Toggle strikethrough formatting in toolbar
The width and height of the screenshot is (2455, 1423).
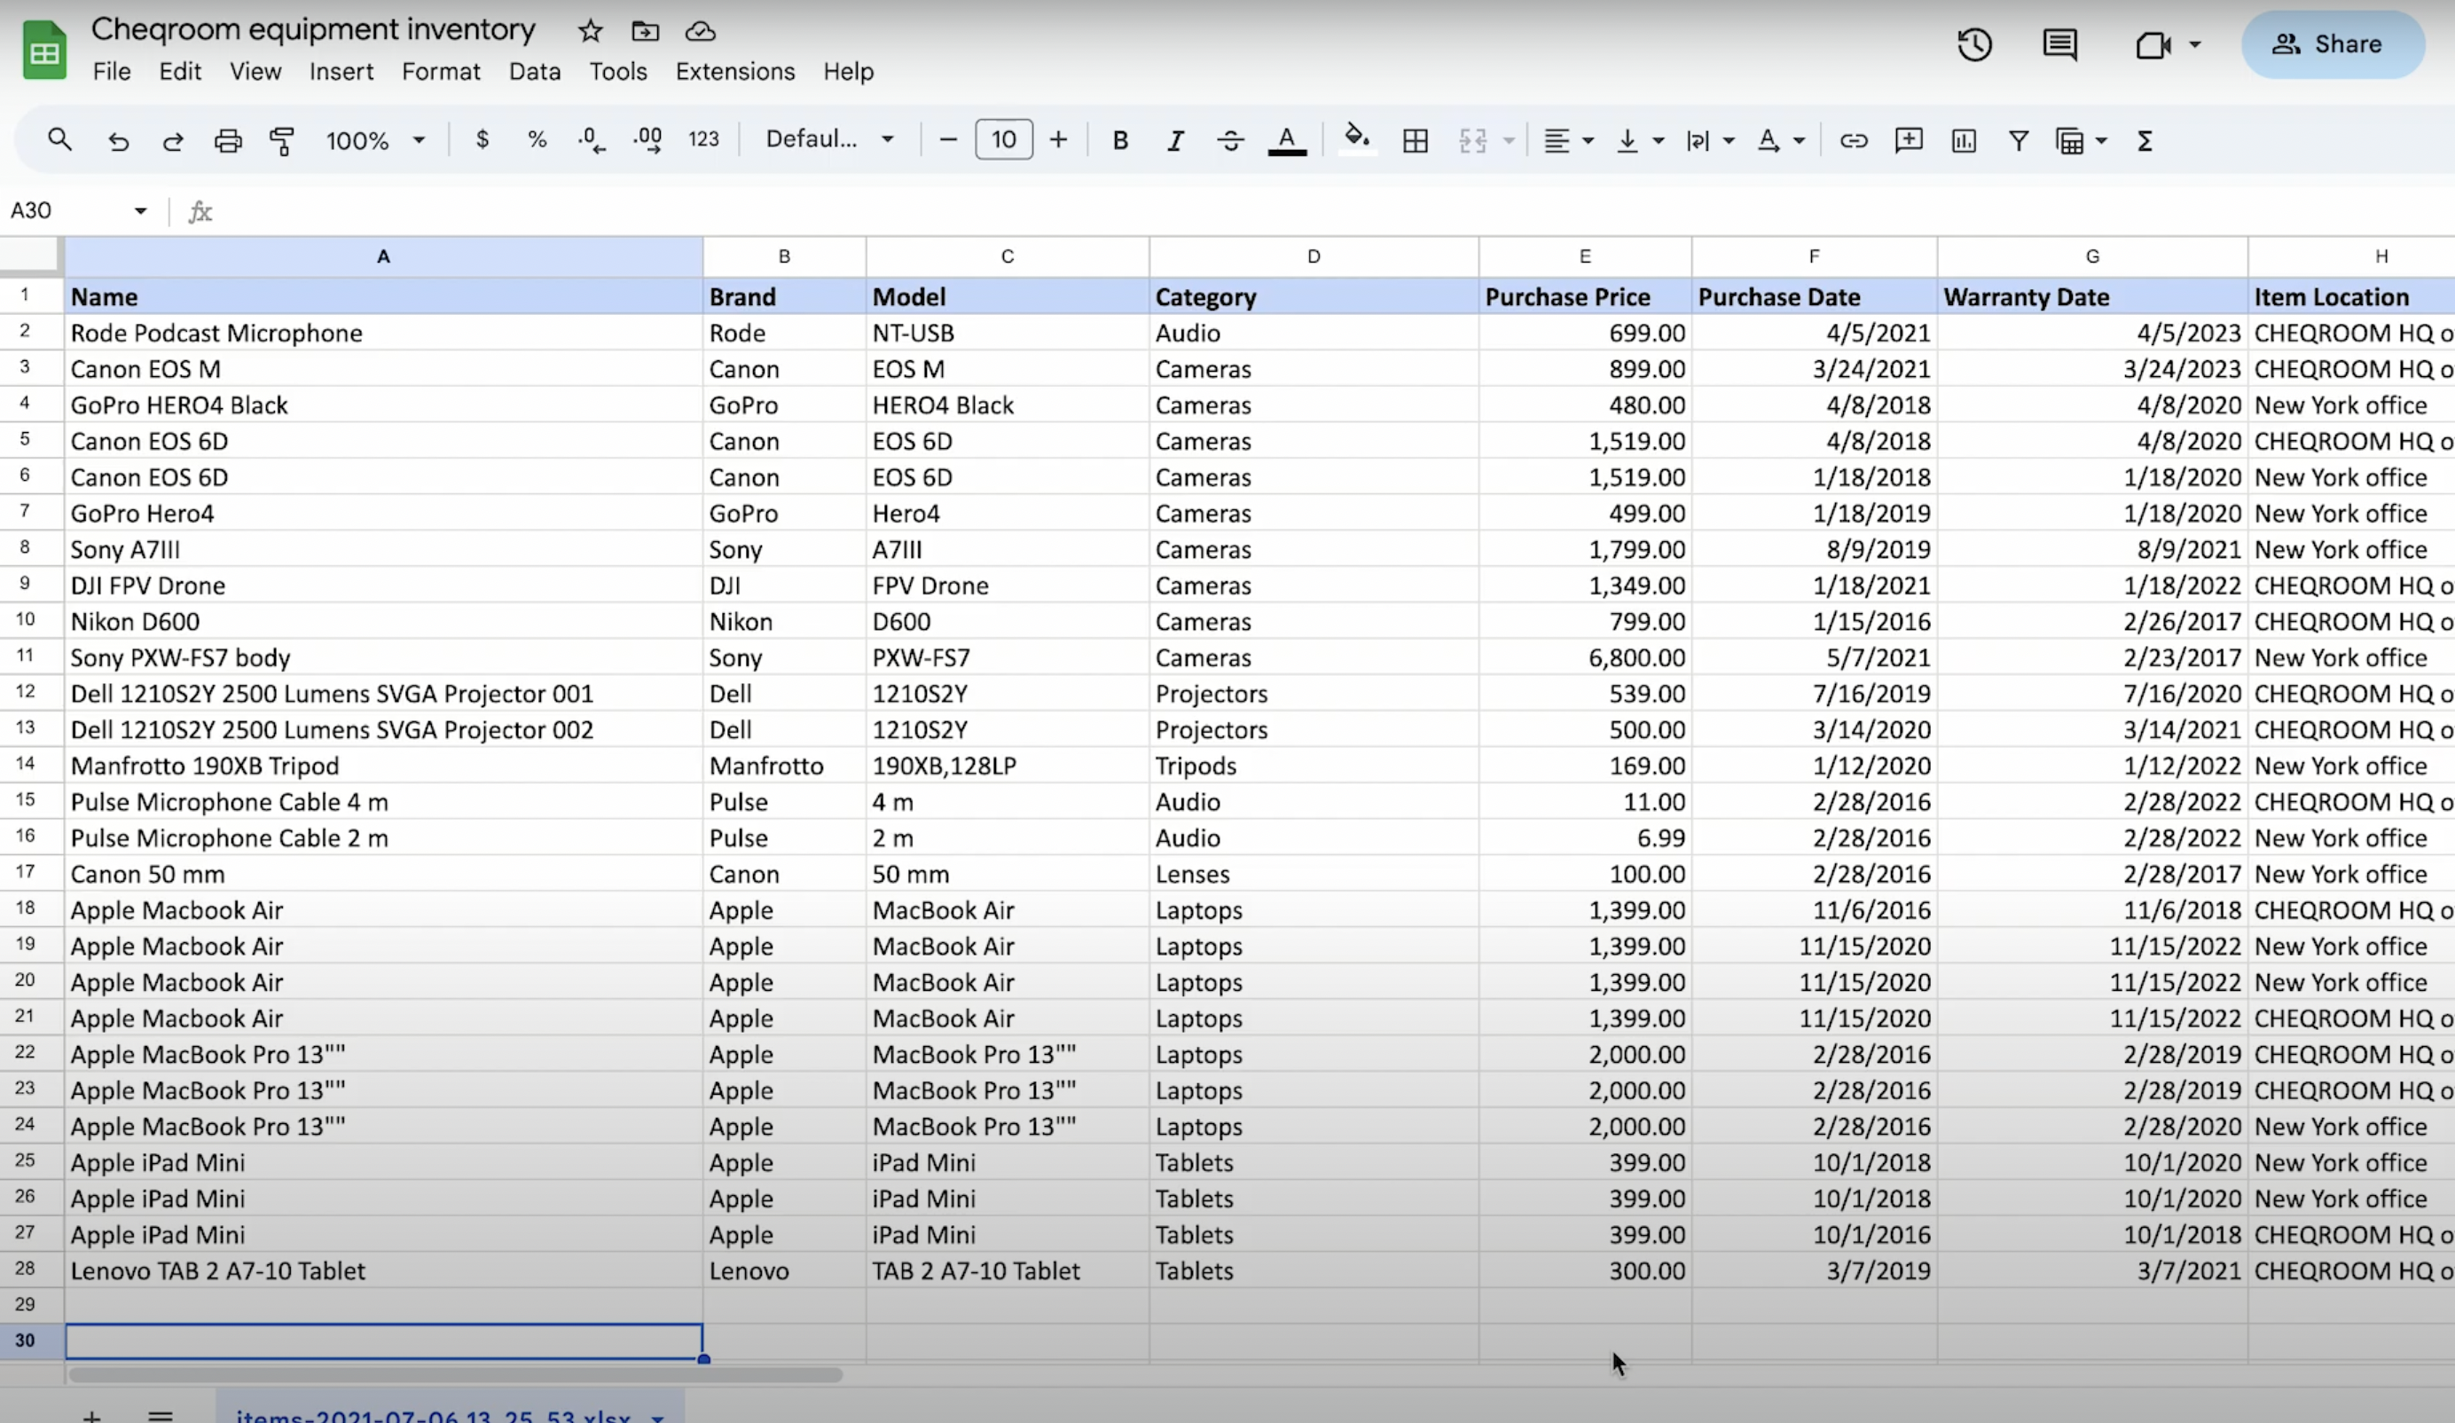tap(1231, 139)
